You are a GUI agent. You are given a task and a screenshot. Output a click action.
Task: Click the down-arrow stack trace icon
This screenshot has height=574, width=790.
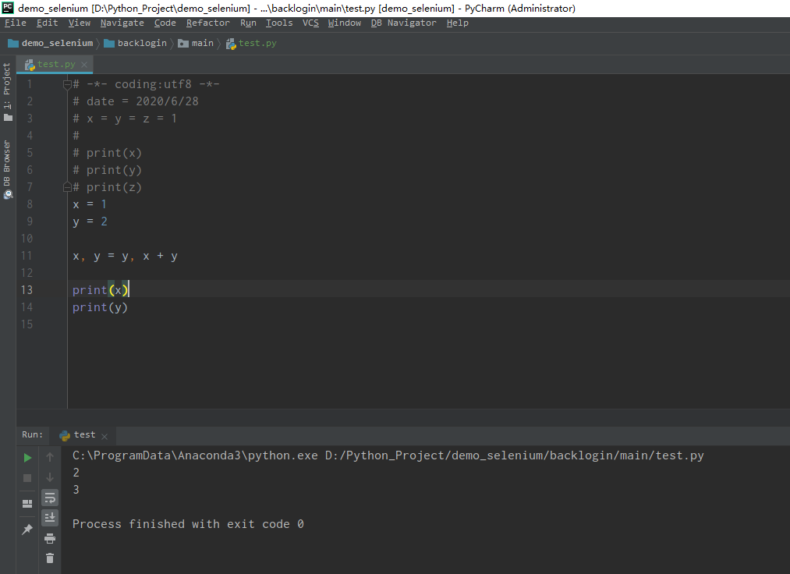pos(50,477)
